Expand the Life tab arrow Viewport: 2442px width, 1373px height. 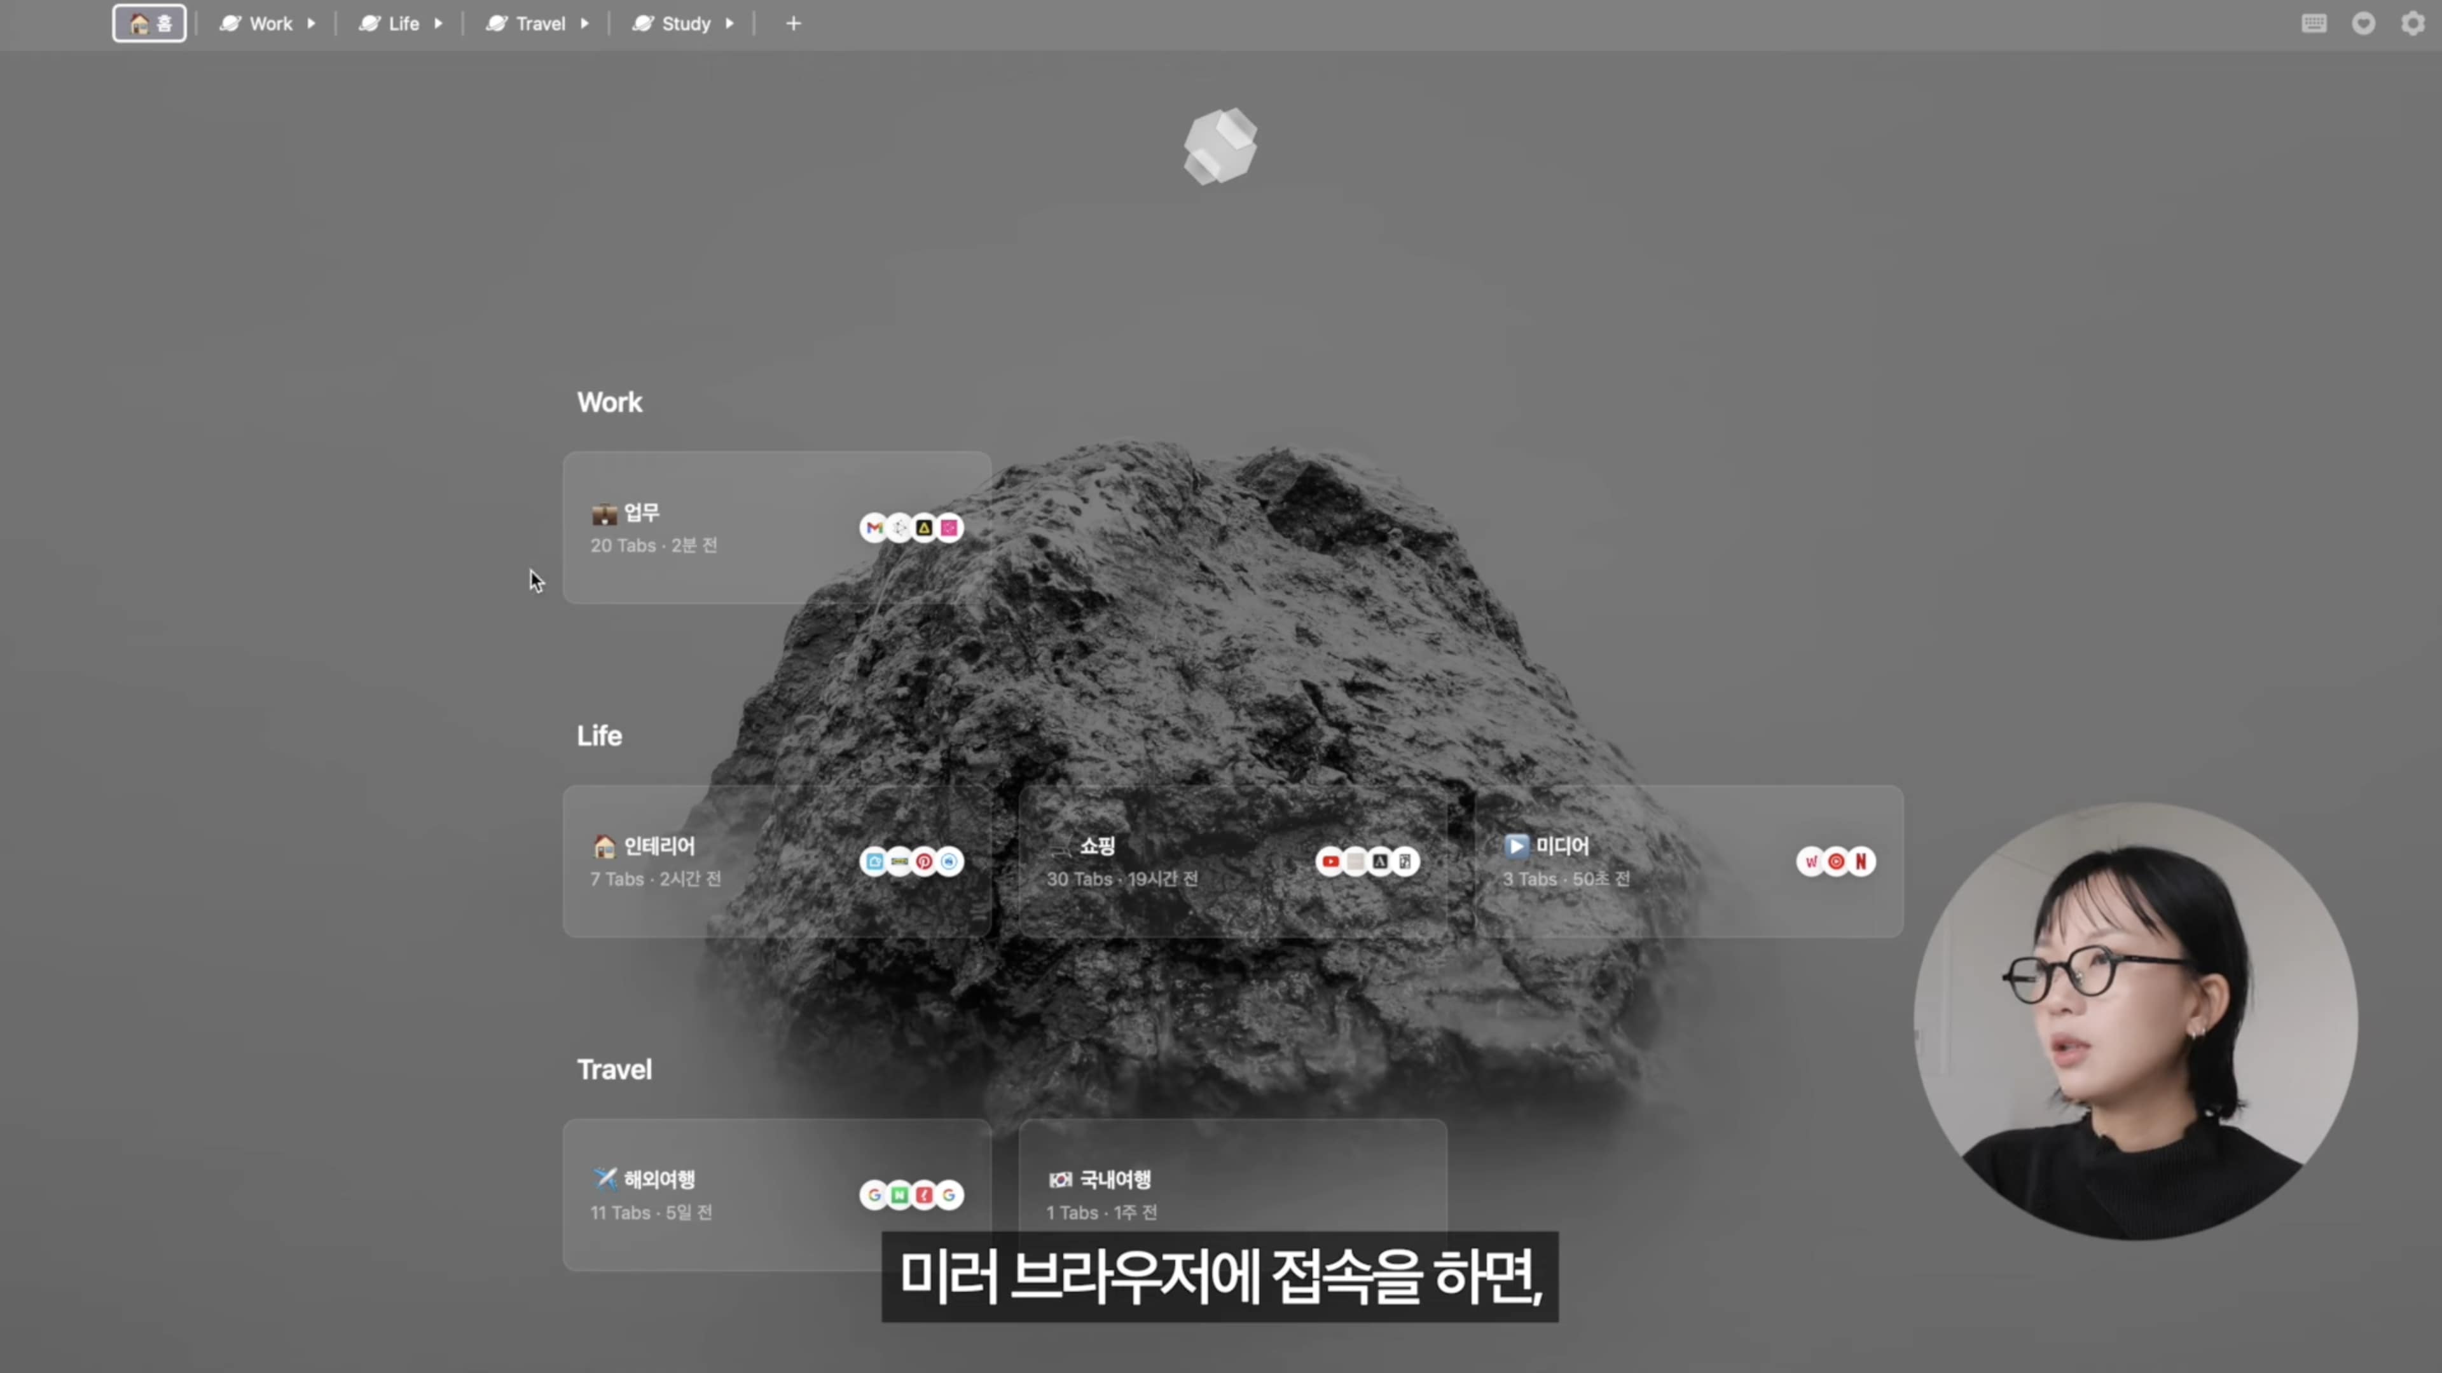tap(438, 24)
